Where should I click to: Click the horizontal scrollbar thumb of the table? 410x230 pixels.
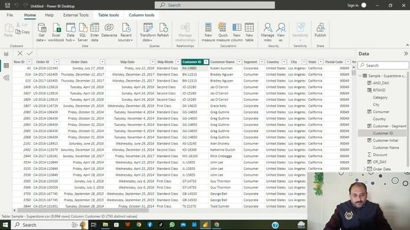[x=83, y=210]
